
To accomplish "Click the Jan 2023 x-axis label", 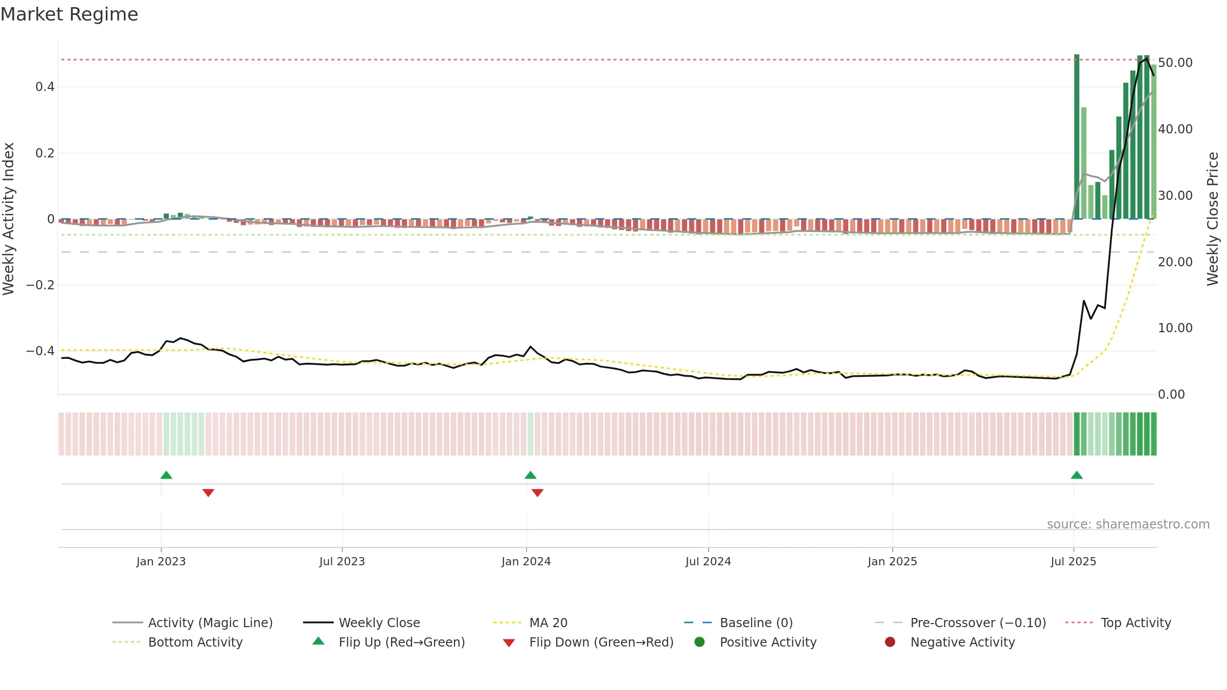I will 161,561.
